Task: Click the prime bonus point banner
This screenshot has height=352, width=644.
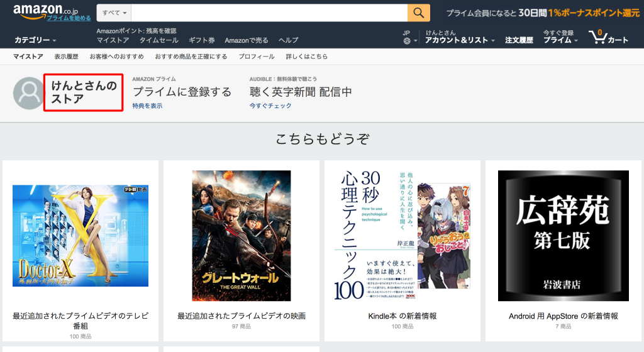Action: point(543,13)
